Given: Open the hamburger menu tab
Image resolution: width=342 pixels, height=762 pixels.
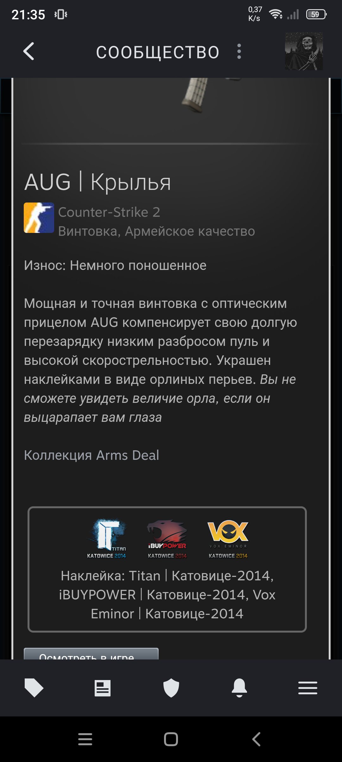Looking at the screenshot, I should [308, 688].
